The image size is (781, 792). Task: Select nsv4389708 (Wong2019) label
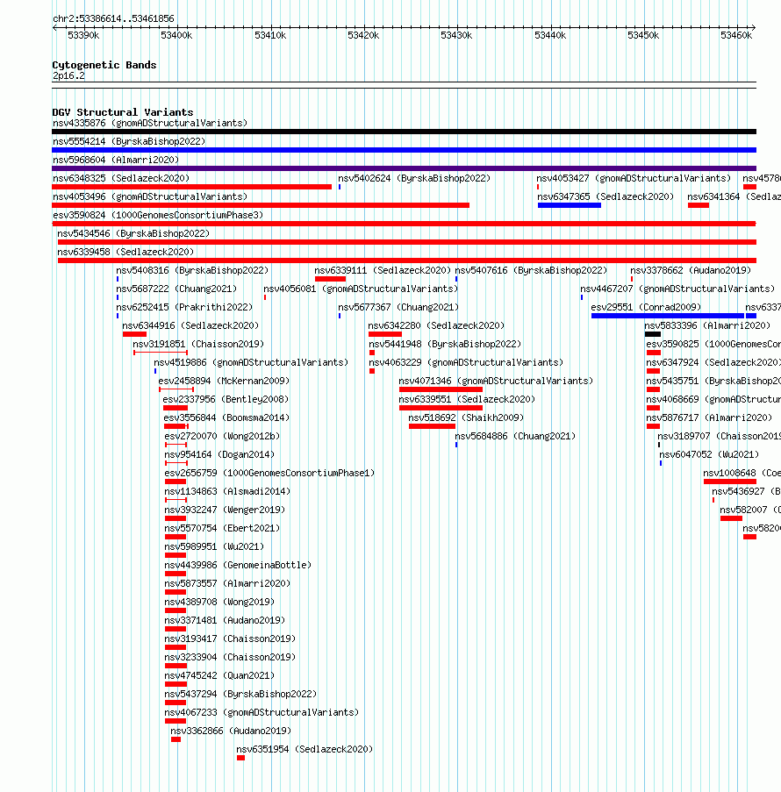click(220, 603)
